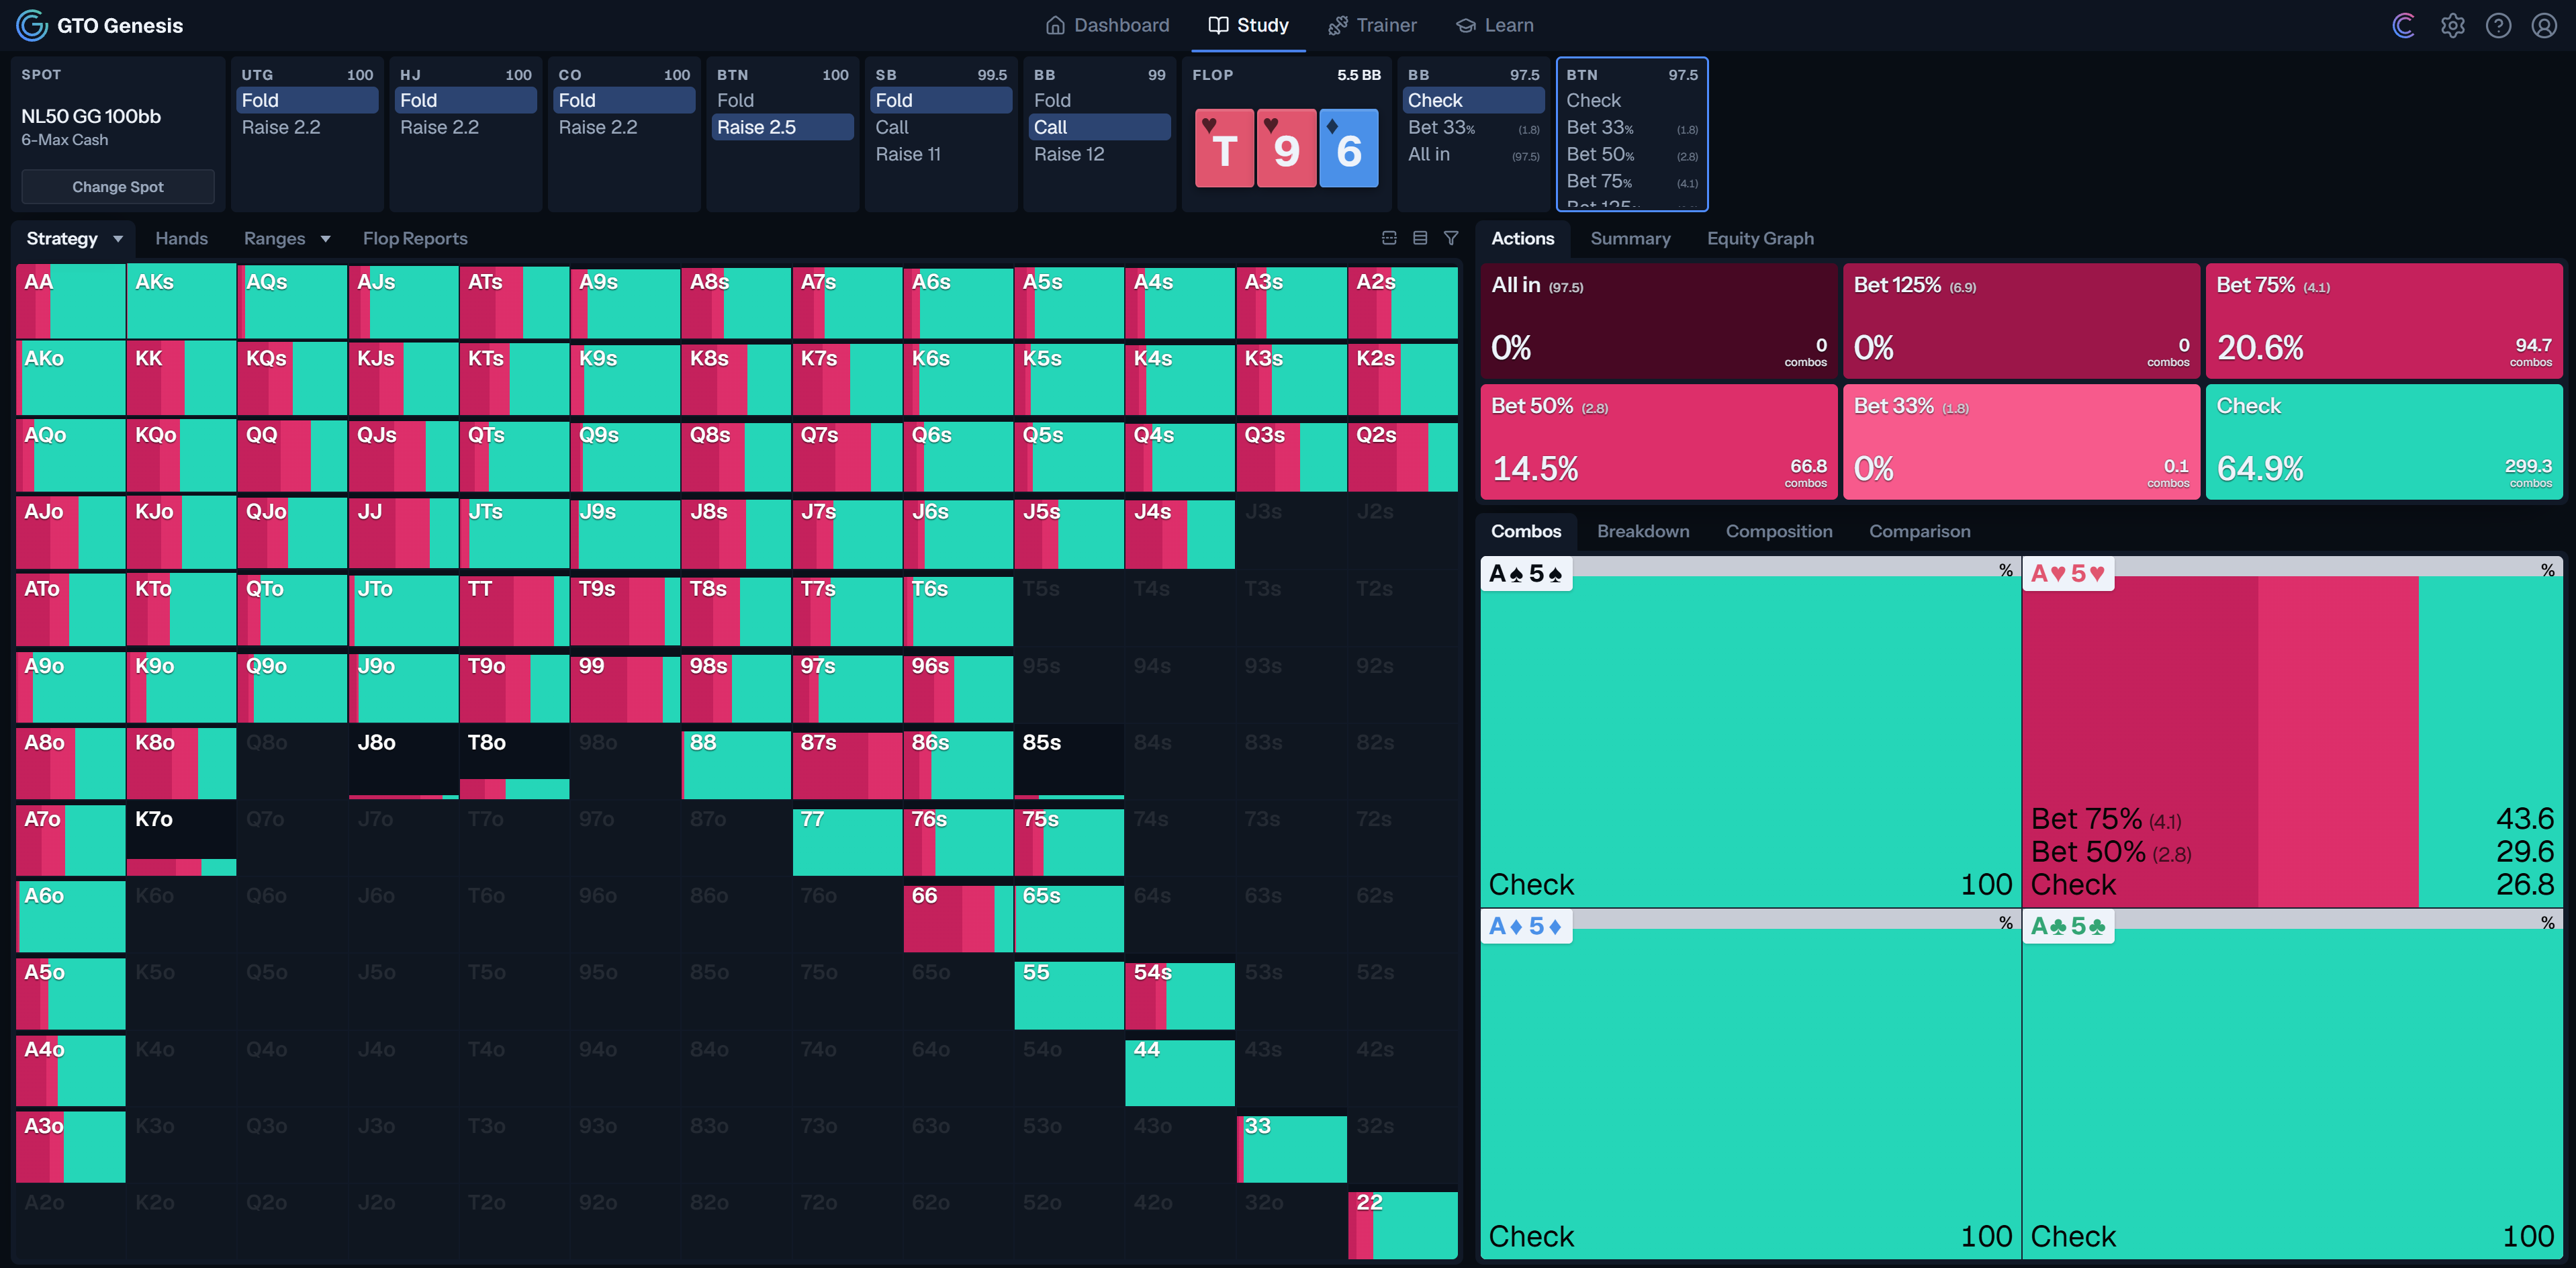Select the Bet 50% 14.5% action card
Viewport: 2576px width, 1268px height.
(x=1659, y=442)
